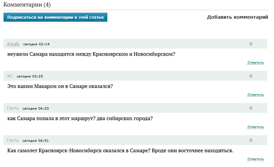This screenshot has width=274, height=167.
Task: Click "Гость" author of the 06:51 comment
Action: (13, 140)
